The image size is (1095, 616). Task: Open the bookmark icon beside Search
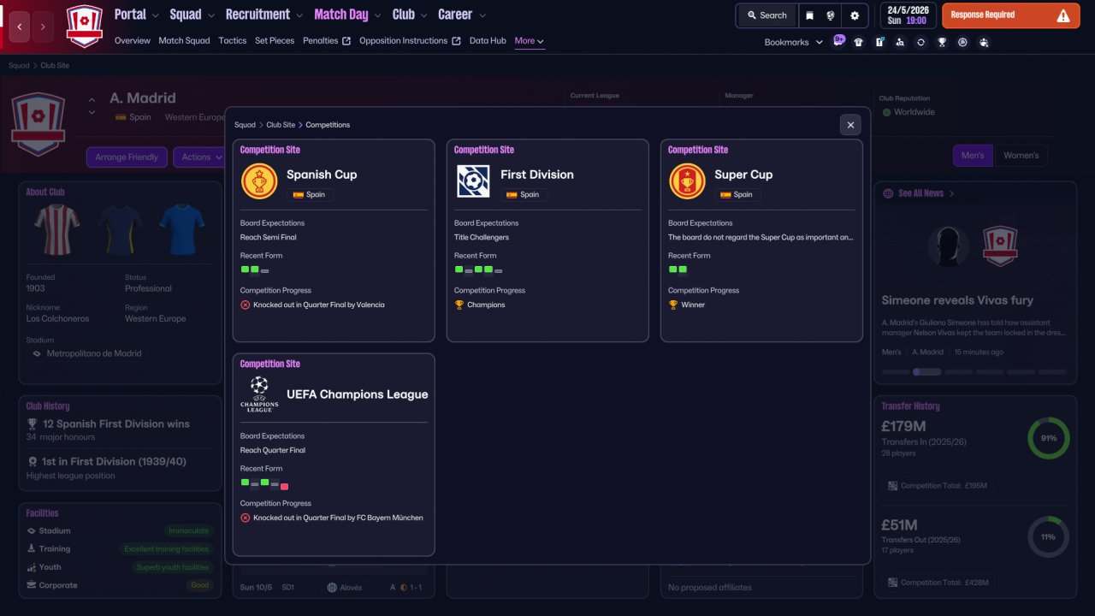[809, 15]
